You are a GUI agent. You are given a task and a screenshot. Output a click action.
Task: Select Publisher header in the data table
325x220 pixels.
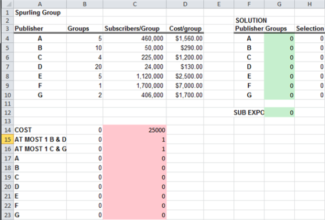tap(40, 28)
